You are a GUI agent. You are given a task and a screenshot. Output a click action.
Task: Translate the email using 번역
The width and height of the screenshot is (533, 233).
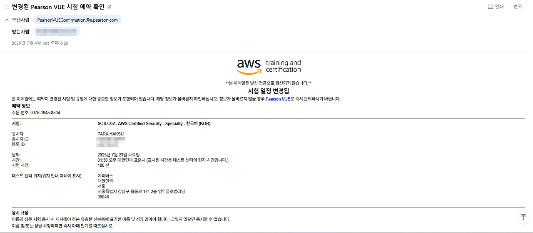[518, 7]
